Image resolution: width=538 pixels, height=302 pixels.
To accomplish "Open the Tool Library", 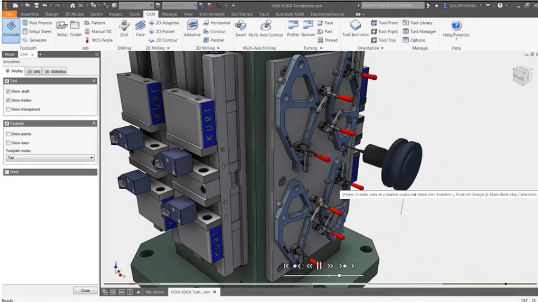I will pyautogui.click(x=417, y=23).
